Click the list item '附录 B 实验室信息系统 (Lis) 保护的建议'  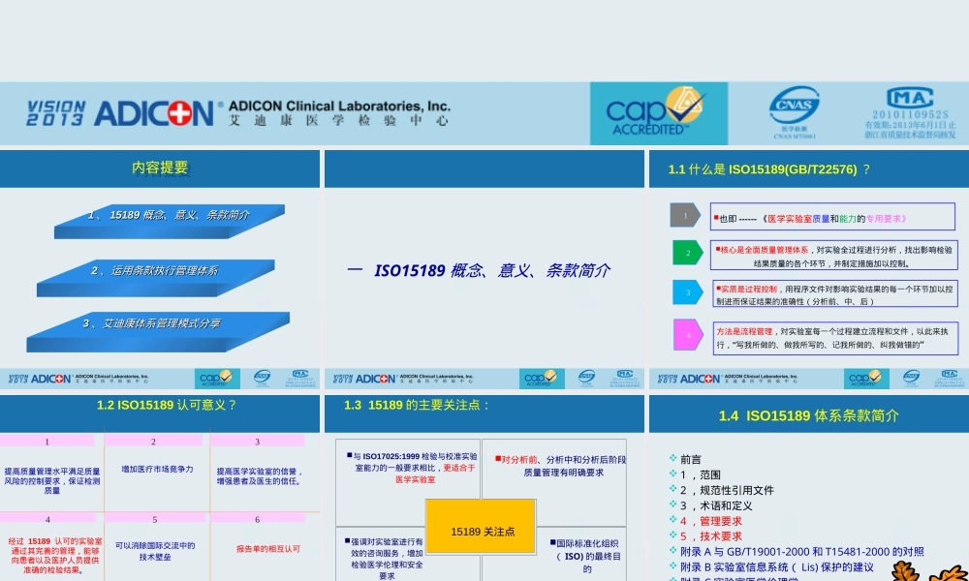point(777,566)
